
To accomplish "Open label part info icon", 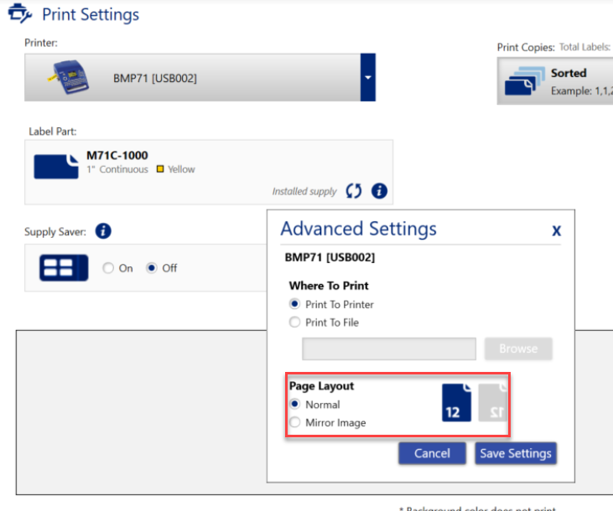I will click(379, 191).
